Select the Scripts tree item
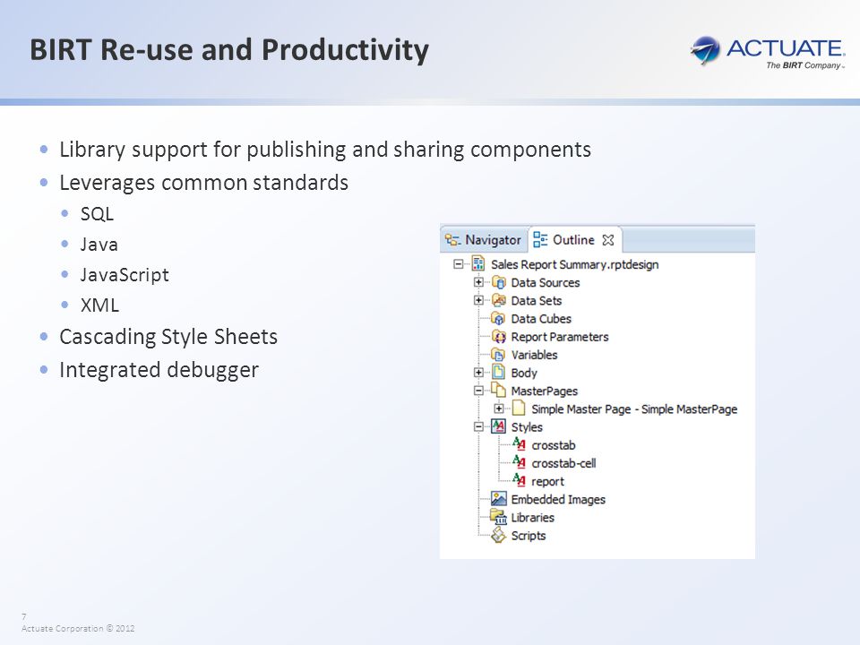This screenshot has height=645, width=860. coord(529,536)
